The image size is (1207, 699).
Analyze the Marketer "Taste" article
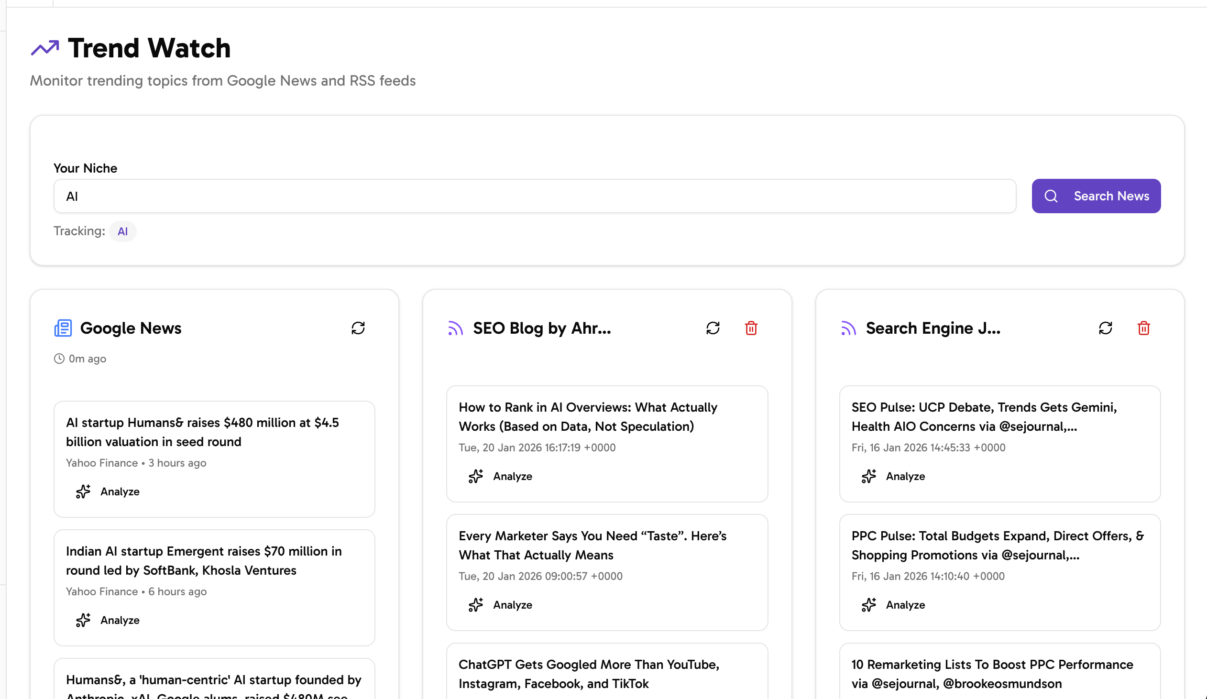[501, 605]
